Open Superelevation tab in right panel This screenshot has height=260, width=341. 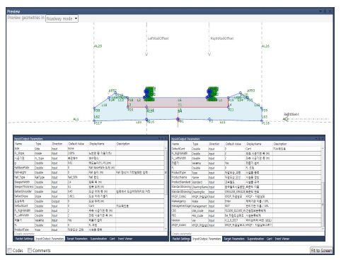255,239
